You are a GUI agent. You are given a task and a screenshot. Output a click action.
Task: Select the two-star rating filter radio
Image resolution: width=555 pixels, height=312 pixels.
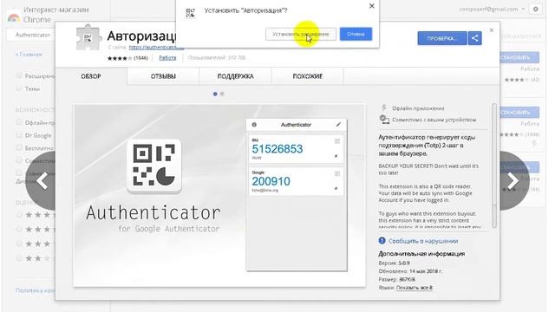pyautogui.click(x=19, y=258)
